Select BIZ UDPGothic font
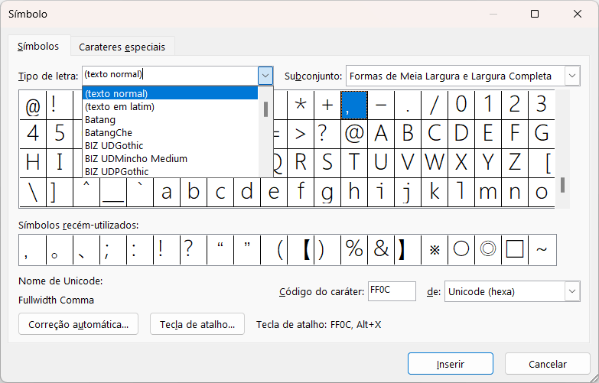Screen dimensions: 599x383 (170, 171)
